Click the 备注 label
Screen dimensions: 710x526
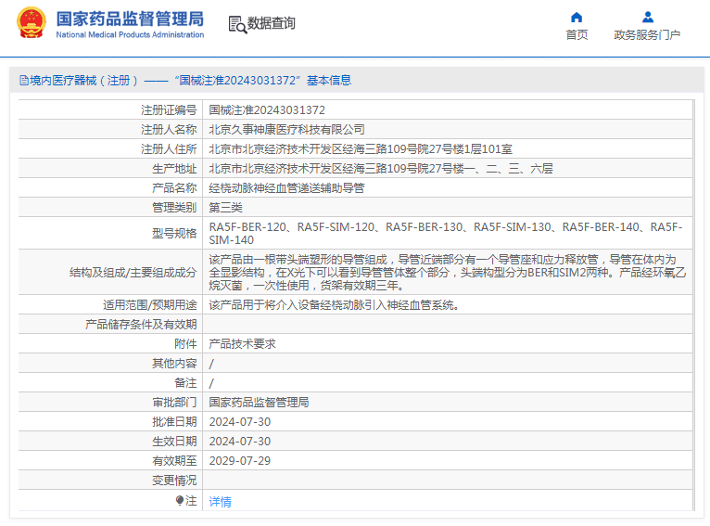click(x=185, y=383)
